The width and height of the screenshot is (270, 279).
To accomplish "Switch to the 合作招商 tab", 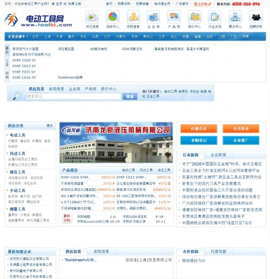I will [191, 251].
